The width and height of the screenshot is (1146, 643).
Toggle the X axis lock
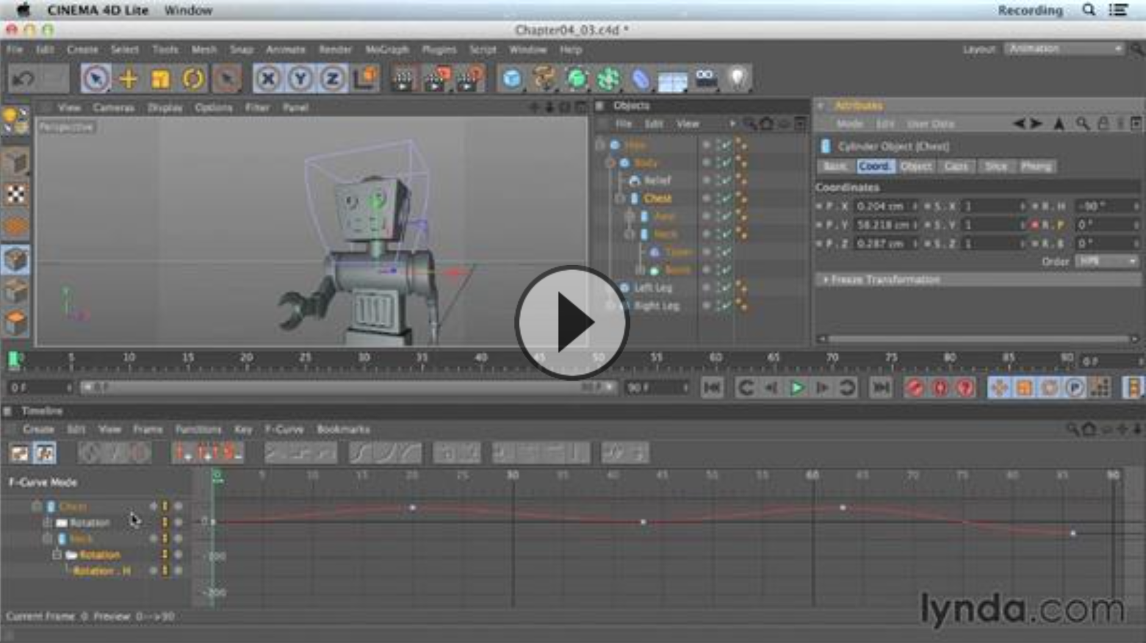(268, 79)
